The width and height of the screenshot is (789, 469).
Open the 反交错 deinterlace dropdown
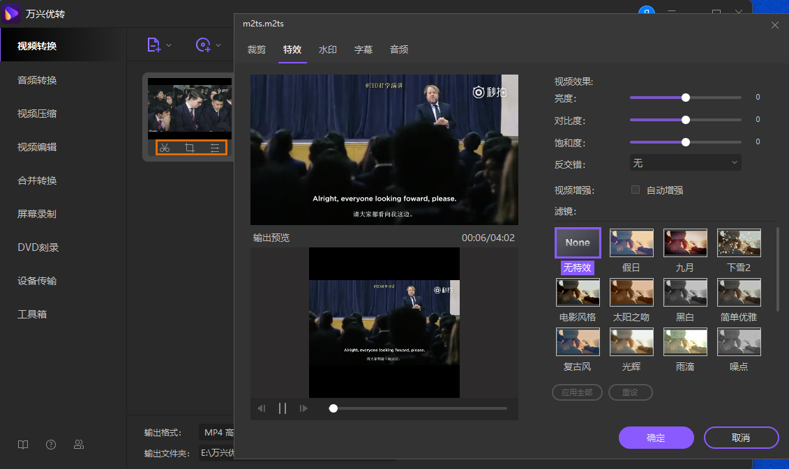[685, 162]
